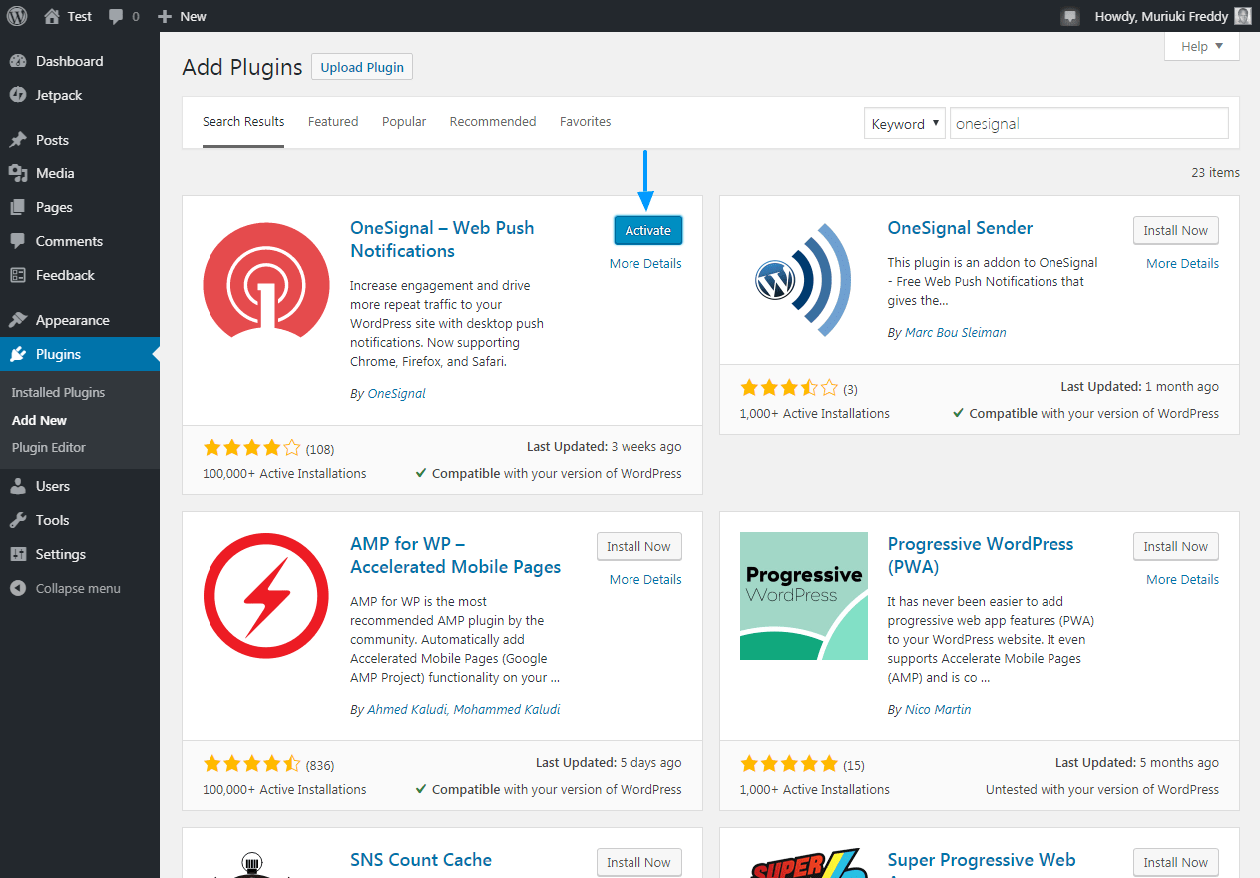Switch to the Popular tab

(404, 121)
